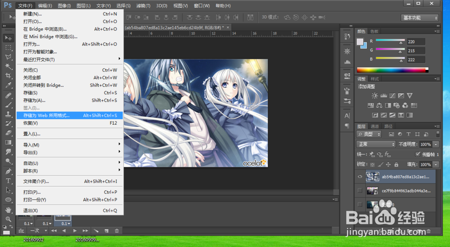Viewport: 450px width, 247px height.
Task: Show the 图层 0 layer
Action: [360, 204]
